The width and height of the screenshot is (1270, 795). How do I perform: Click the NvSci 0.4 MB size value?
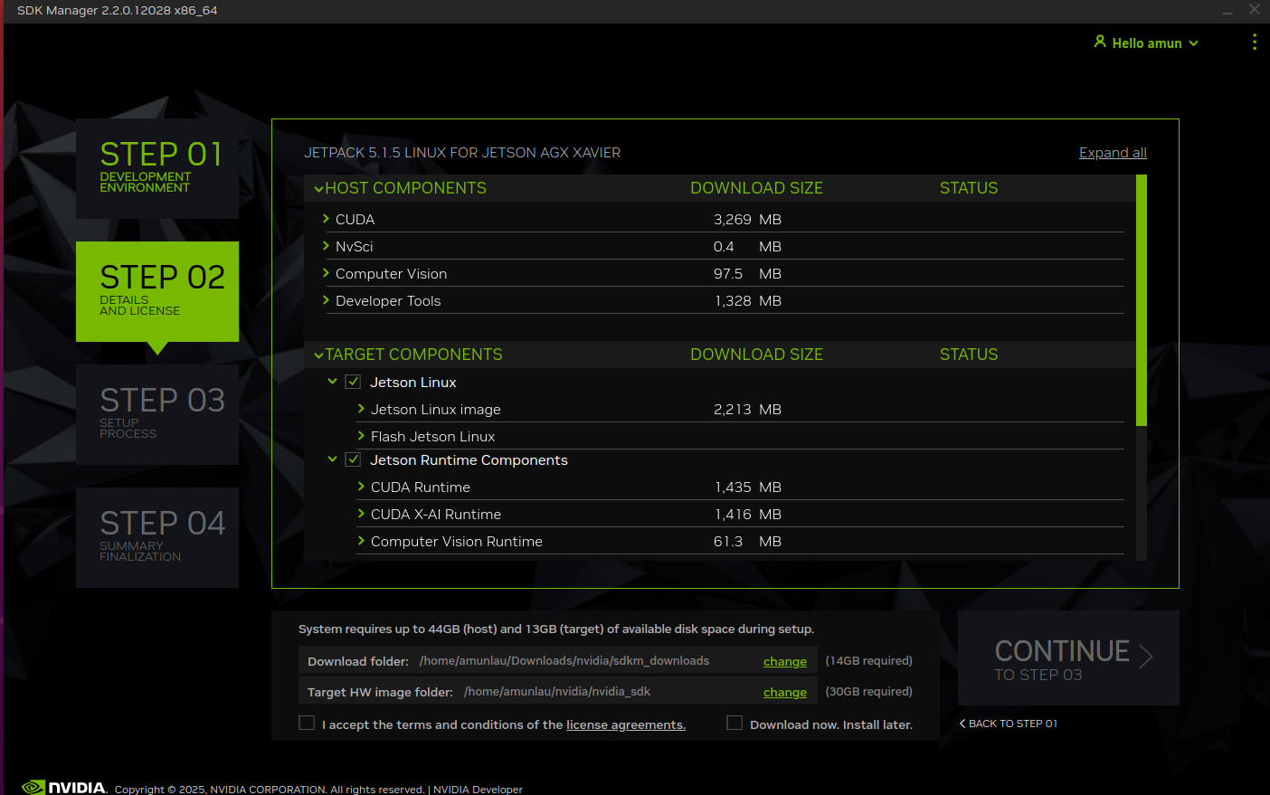[x=747, y=246]
